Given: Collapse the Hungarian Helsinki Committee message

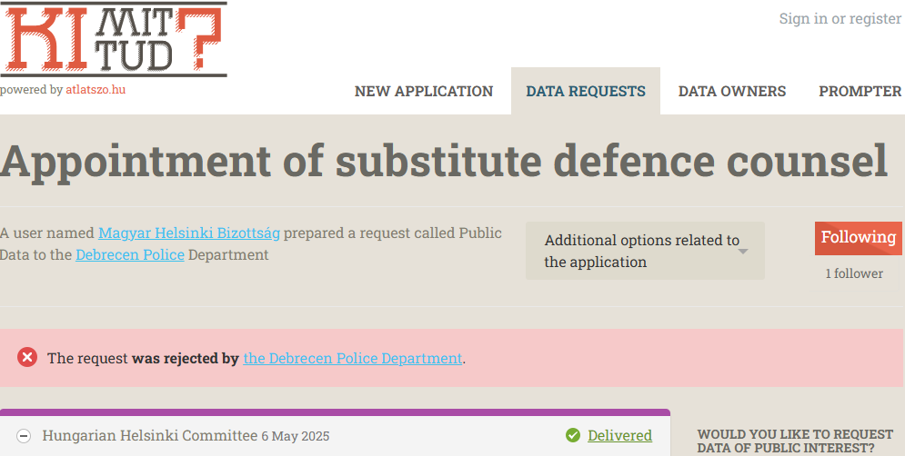Looking at the screenshot, I should [x=24, y=436].
